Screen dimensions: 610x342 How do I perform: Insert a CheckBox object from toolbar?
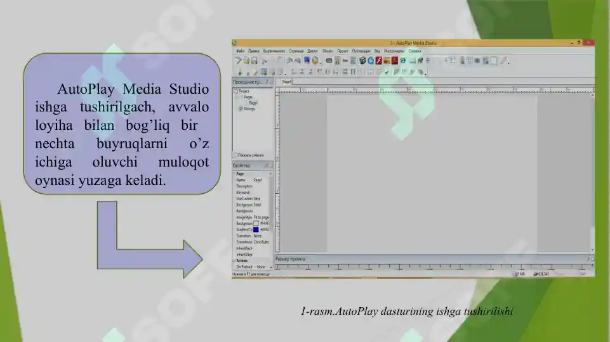(x=421, y=61)
